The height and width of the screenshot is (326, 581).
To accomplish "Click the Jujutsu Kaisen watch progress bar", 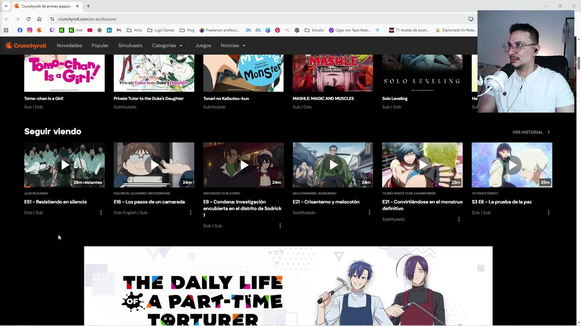I will [64, 187].
